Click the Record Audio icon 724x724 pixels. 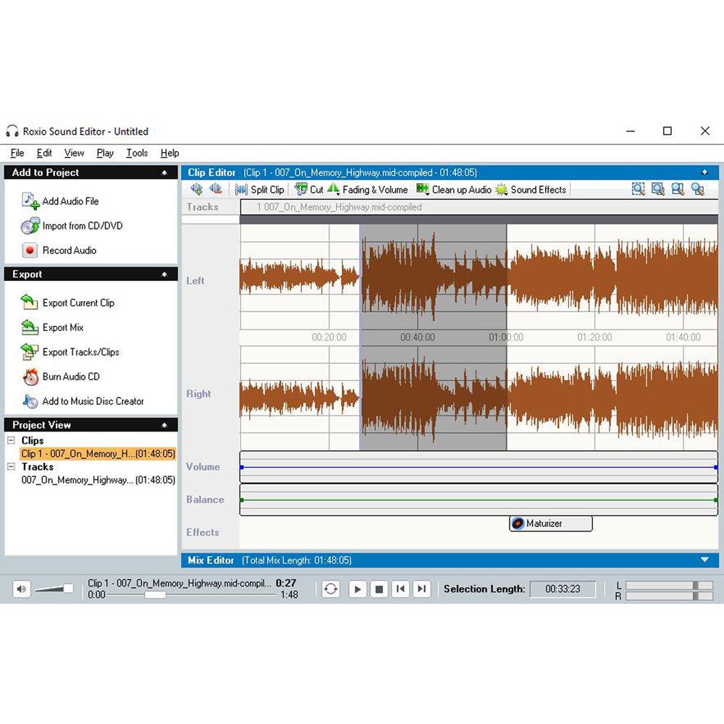(29, 250)
